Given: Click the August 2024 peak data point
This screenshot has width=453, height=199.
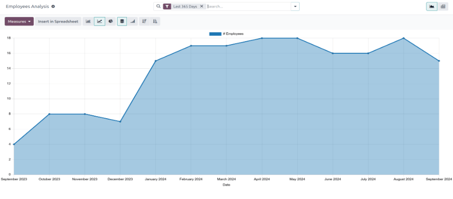Looking at the screenshot, I should [403, 38].
